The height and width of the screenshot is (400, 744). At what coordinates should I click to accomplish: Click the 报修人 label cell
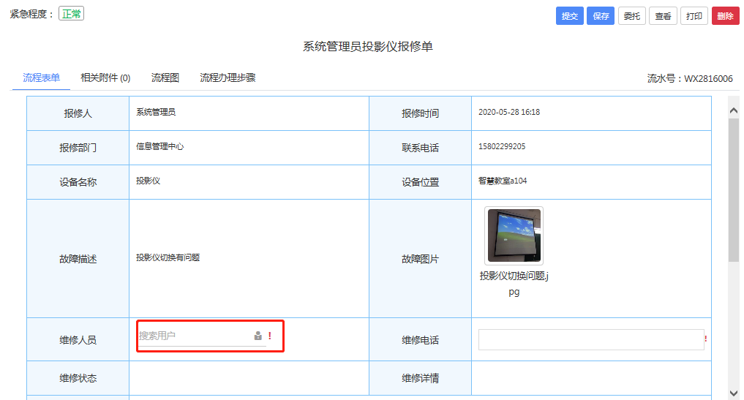(78, 113)
